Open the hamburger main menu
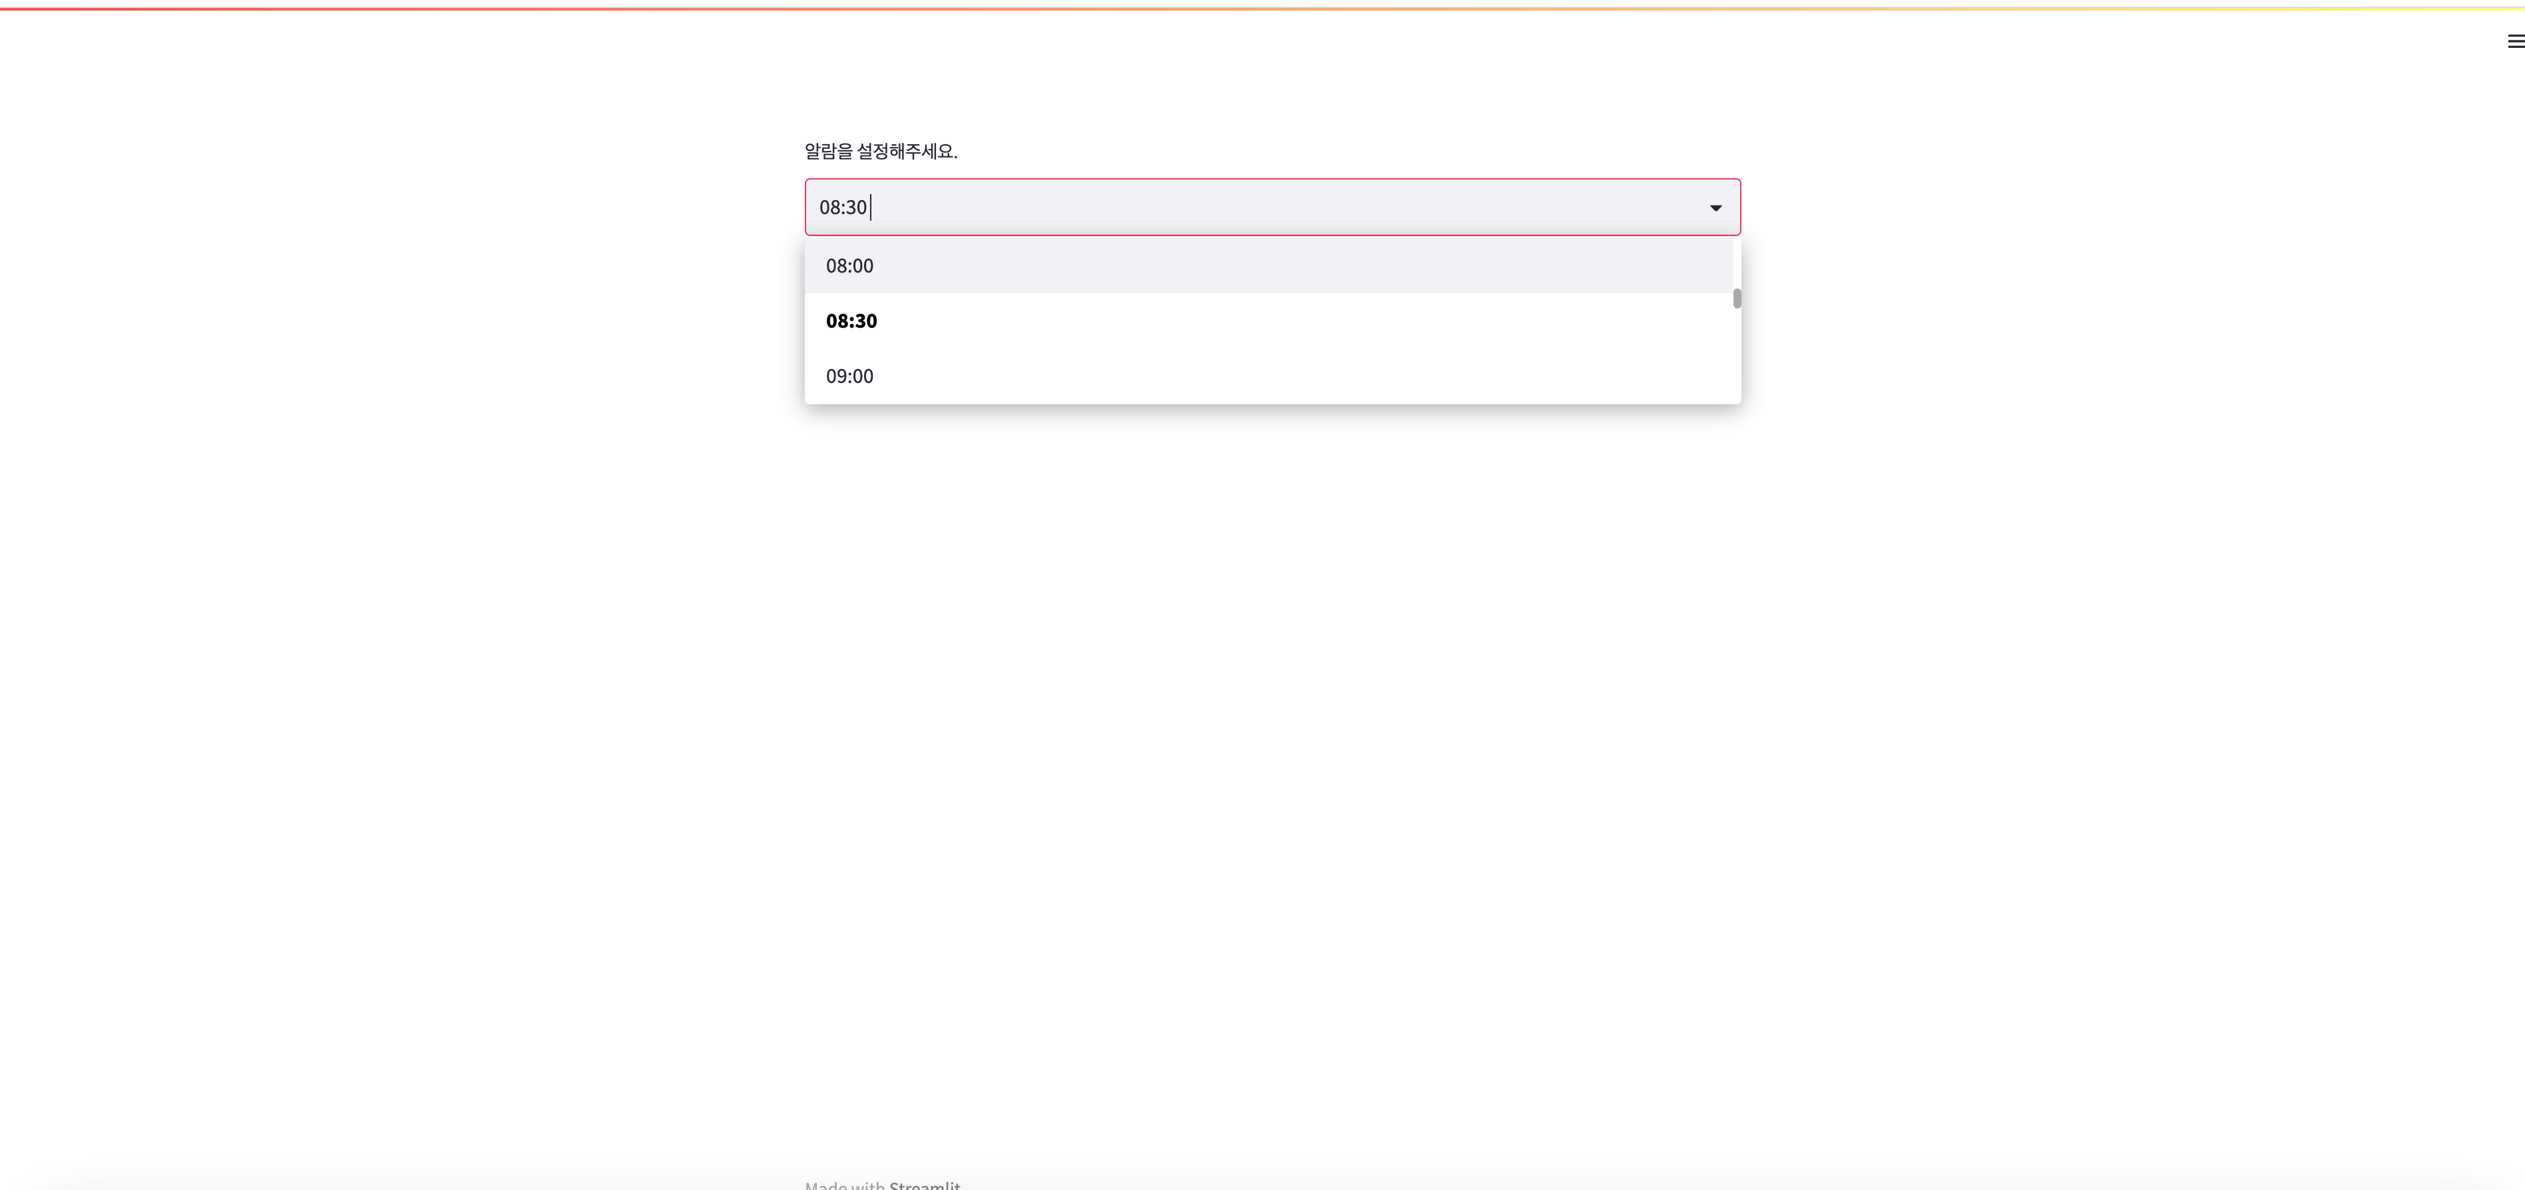 (x=2514, y=41)
